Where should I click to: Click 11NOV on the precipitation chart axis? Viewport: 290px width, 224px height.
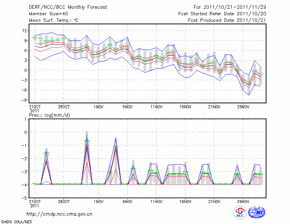point(156,202)
